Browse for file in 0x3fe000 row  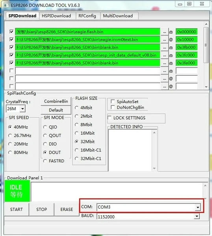(x=164, y=63)
